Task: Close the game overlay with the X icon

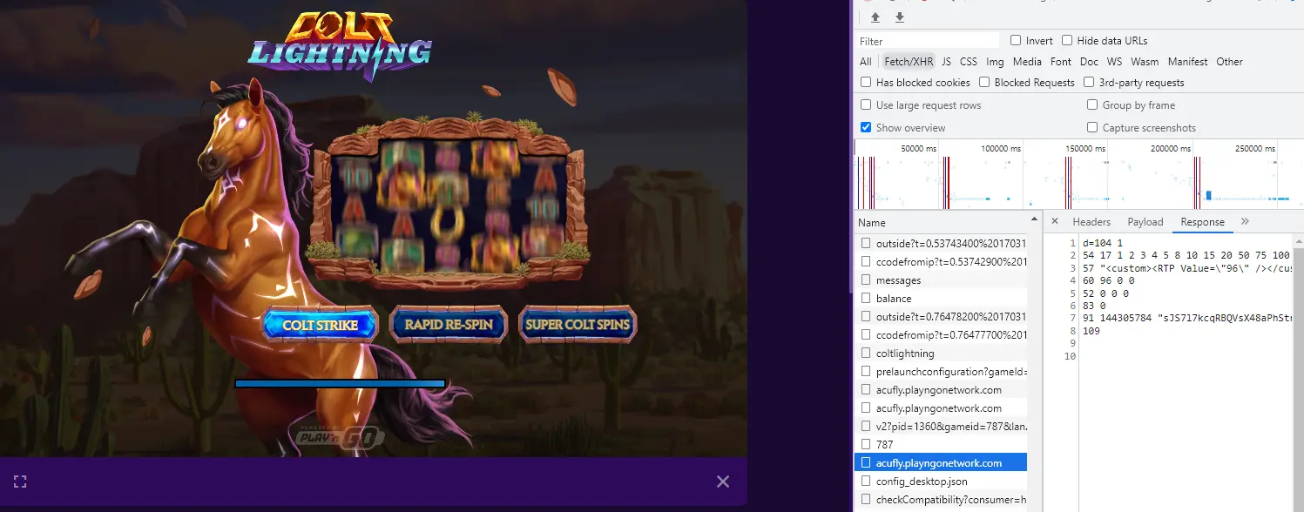Action: pos(723,482)
